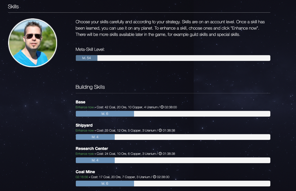Select the Research Center skill title
The height and width of the screenshot is (191, 296).
[92, 148]
